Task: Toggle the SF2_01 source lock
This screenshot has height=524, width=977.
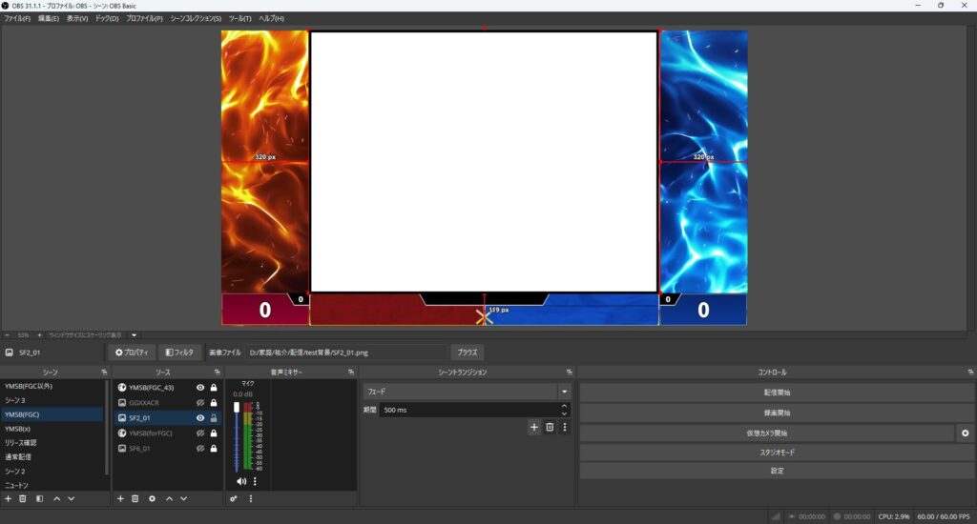Action: [x=214, y=417]
